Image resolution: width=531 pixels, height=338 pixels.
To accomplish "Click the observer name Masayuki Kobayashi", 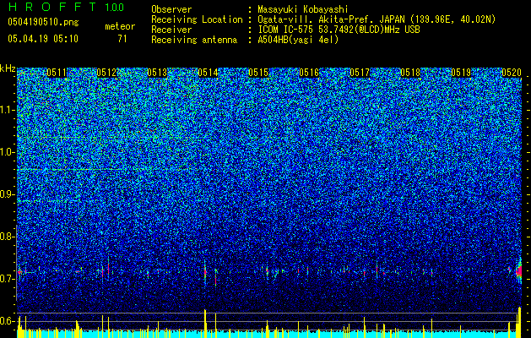I will click(x=303, y=9).
